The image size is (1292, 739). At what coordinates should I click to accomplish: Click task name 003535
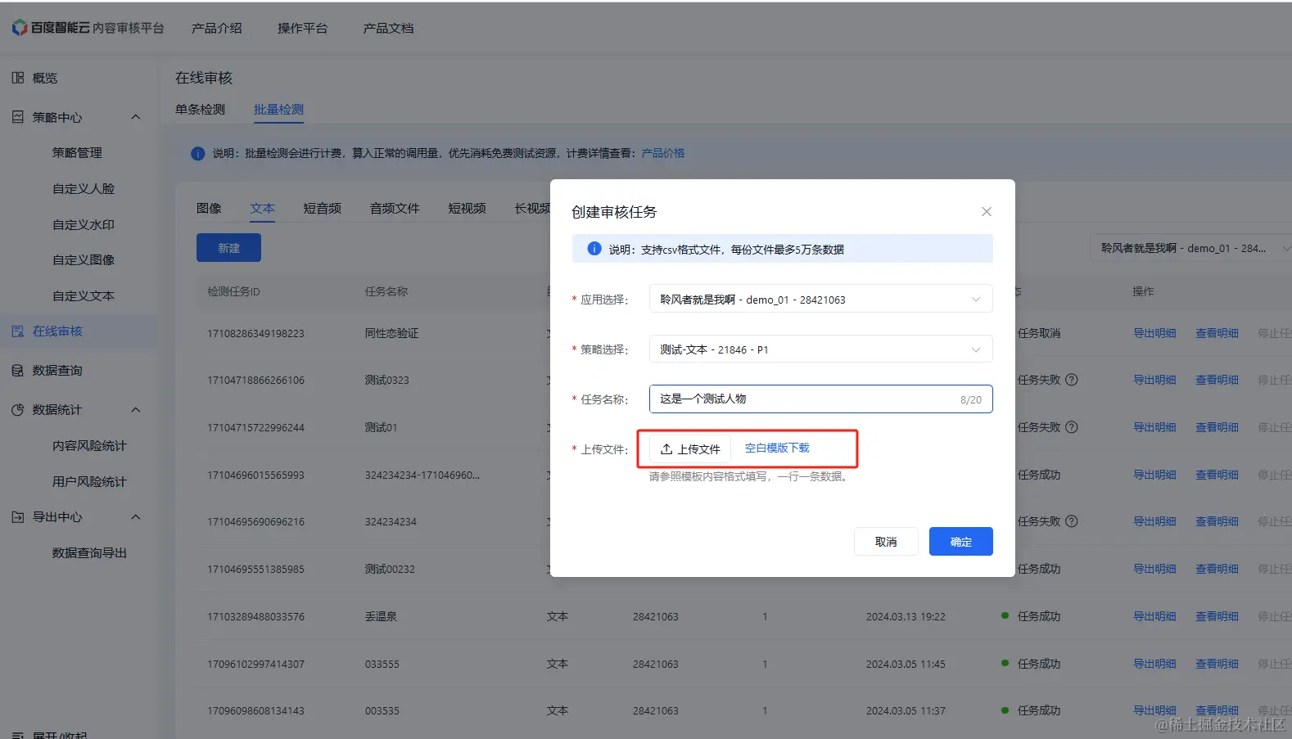coord(382,711)
